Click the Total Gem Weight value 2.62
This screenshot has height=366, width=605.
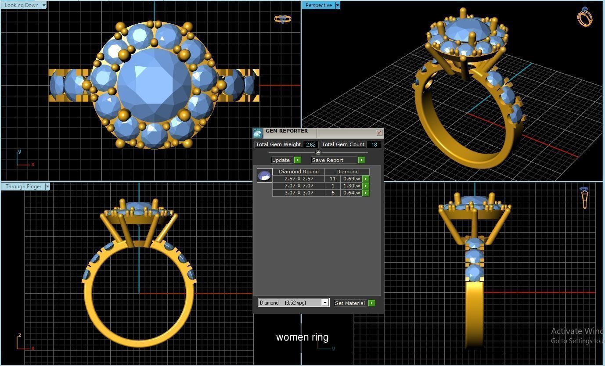pos(311,144)
